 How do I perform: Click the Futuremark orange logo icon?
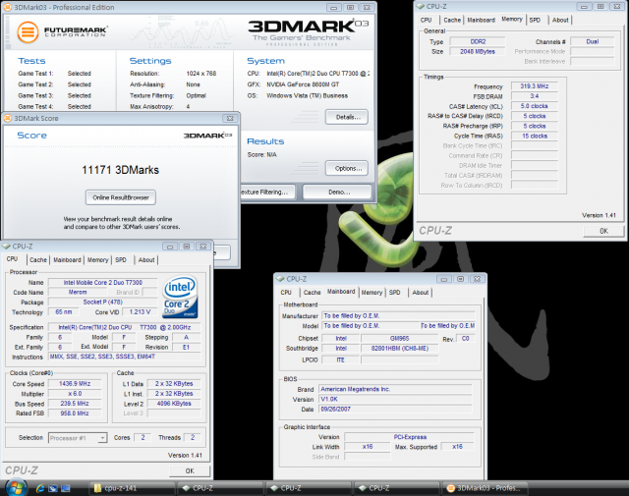tap(28, 32)
